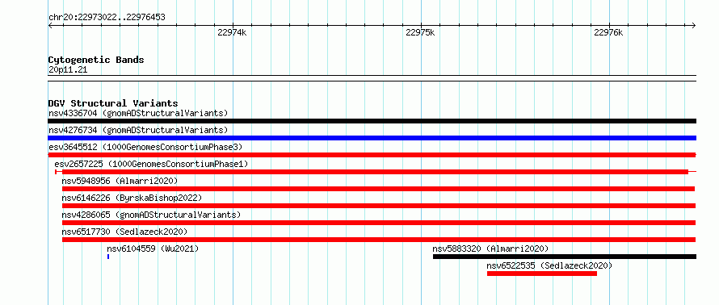This screenshot has width=719, height=305.
Task: Open the DGV Structural Variants track title
Action: tap(113, 103)
